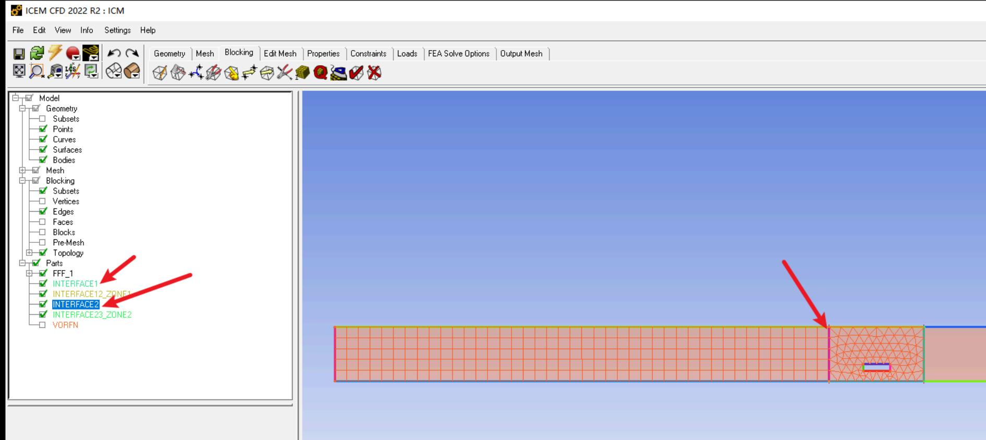
Task: Select the highlighted INTERFACE2 part label
Action: (76, 304)
